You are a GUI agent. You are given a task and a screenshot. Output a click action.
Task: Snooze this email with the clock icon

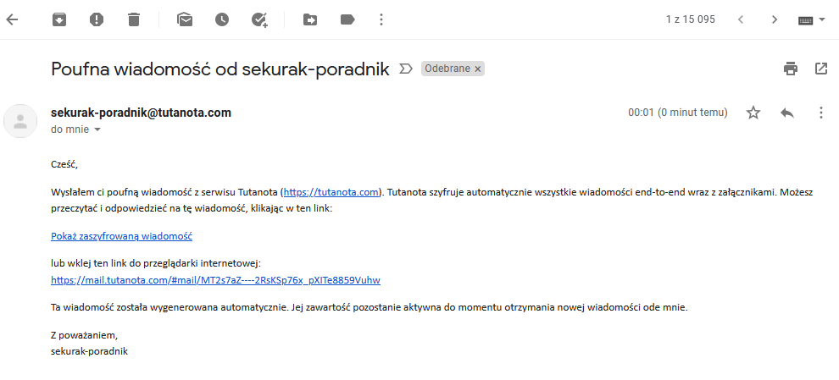[x=222, y=19]
